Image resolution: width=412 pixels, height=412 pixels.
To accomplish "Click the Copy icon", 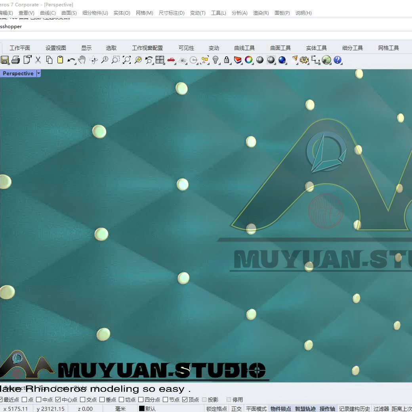I will [x=49, y=60].
